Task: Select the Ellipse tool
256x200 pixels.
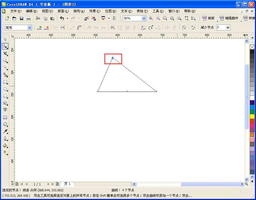Action: (x=5, y=89)
